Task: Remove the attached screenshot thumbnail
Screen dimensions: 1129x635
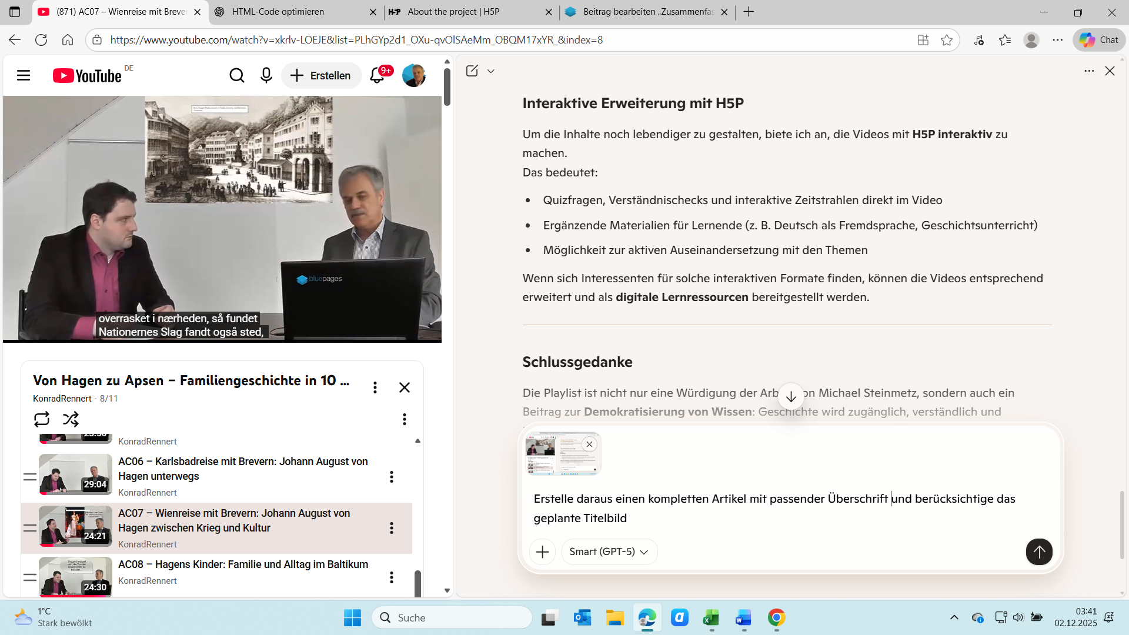Action: [x=589, y=444]
